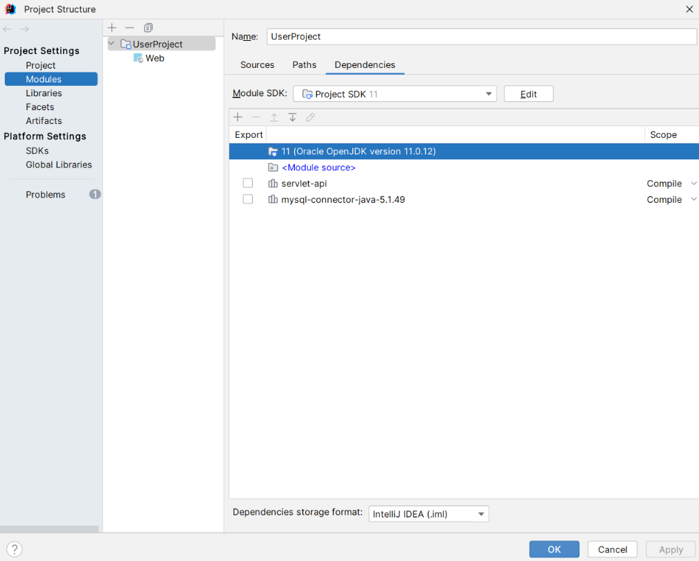Screen dimensions: 699x561
Task: Select the Oracle OpenJDK 11.0.12 row
Action: (464, 151)
